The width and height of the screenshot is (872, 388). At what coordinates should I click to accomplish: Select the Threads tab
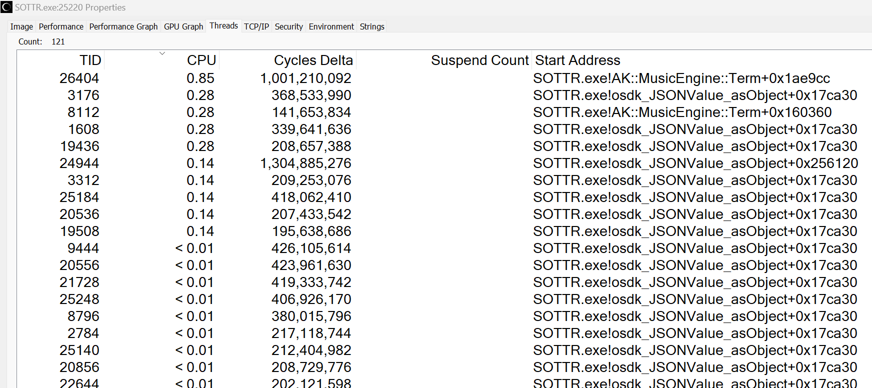coord(223,26)
